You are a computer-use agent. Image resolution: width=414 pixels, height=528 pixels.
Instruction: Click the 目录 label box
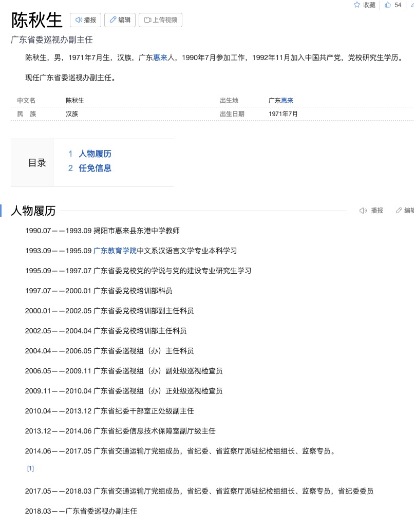(x=36, y=163)
